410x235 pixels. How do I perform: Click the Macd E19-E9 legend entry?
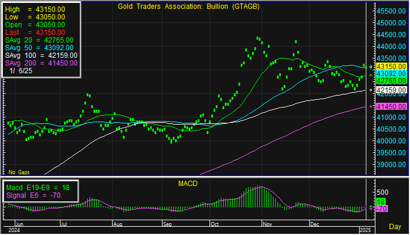pos(38,188)
